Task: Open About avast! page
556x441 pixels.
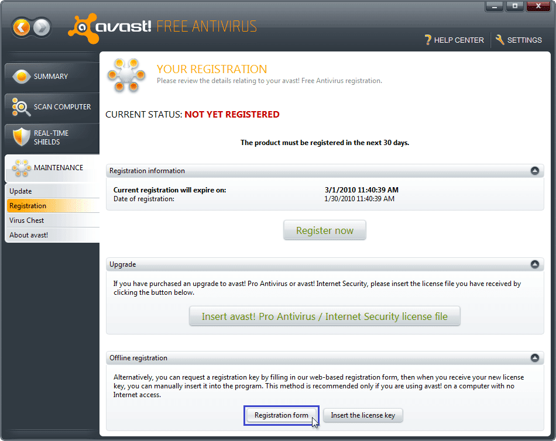Action: [53, 235]
